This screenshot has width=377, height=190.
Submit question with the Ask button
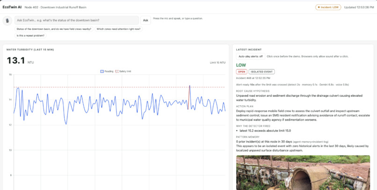146,20
